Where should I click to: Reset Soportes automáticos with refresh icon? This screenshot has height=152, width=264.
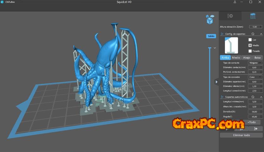tap(253, 97)
